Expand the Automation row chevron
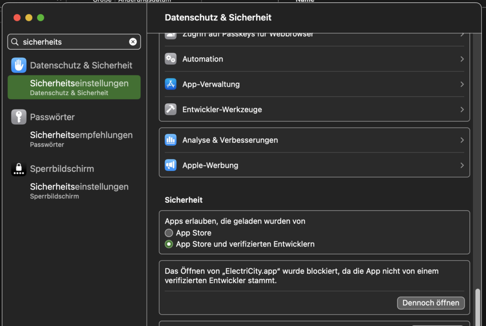Viewport: 486px width, 326px height. pyautogui.click(x=462, y=59)
